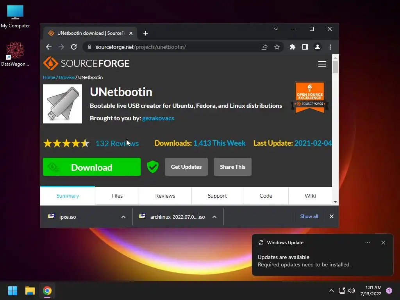This screenshot has height=300, width=400.
Task: Click the green Download button
Action: pyautogui.click(x=91, y=167)
